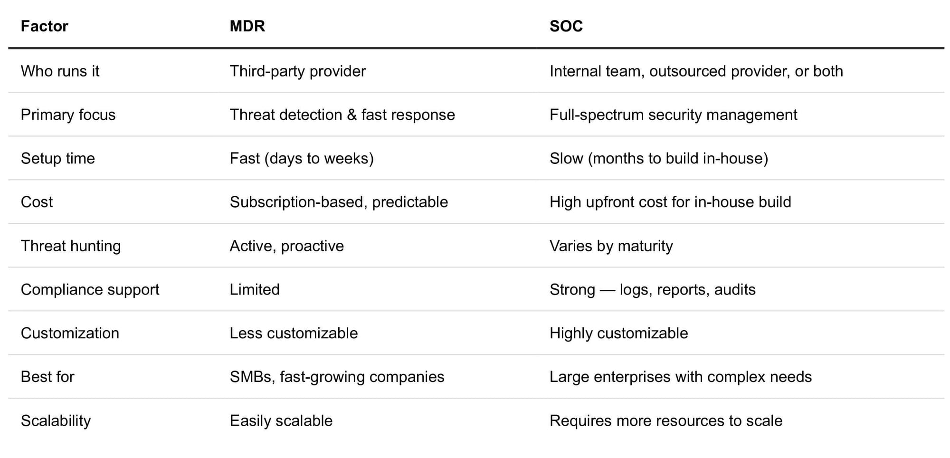Select the 'Primary focus' row label
Screen dimensions: 950x458
(x=68, y=115)
